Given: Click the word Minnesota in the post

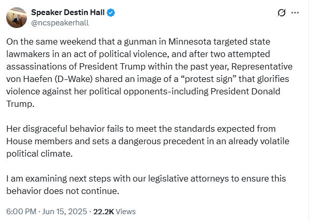Looking at the screenshot, I should click(189, 41).
